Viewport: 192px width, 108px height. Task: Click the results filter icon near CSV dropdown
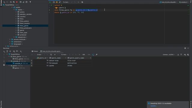pyautogui.click(x=181, y=55)
